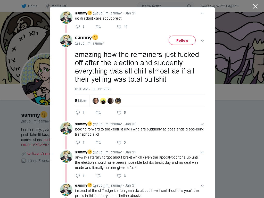This screenshot has width=264, height=198.
Task: Follow sammy with the Follow button
Action: tap(182, 40)
